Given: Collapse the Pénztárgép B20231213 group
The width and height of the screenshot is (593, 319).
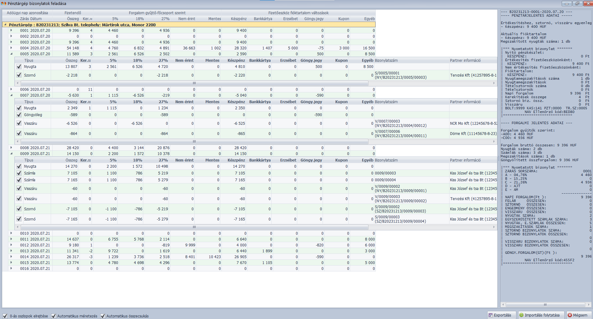Looking at the screenshot, I should pos(5,25).
